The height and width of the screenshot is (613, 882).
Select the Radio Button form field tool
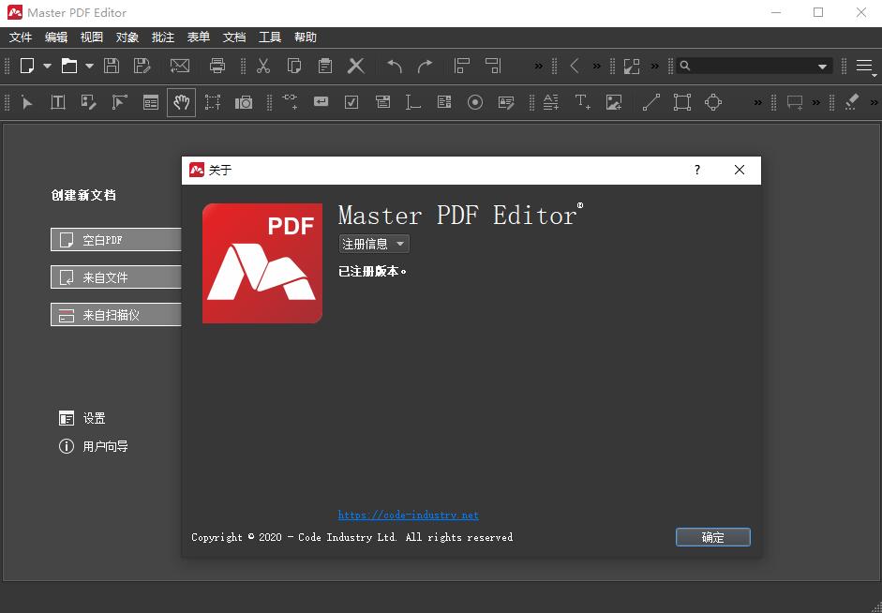click(x=475, y=102)
